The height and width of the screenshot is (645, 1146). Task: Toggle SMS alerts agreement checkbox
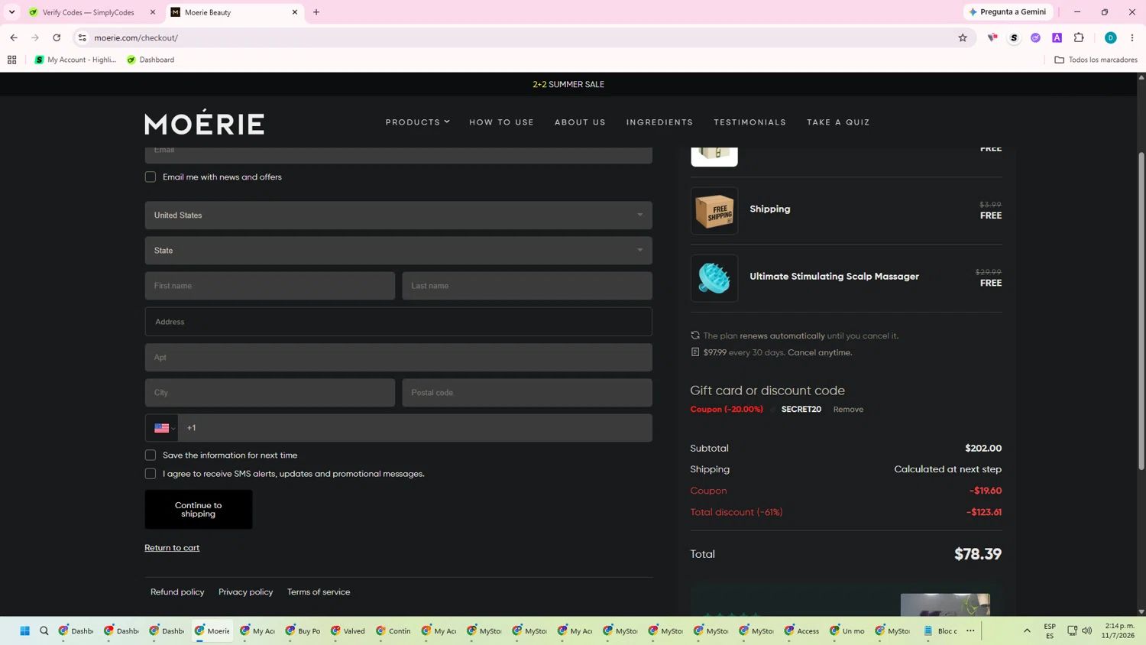(x=151, y=474)
